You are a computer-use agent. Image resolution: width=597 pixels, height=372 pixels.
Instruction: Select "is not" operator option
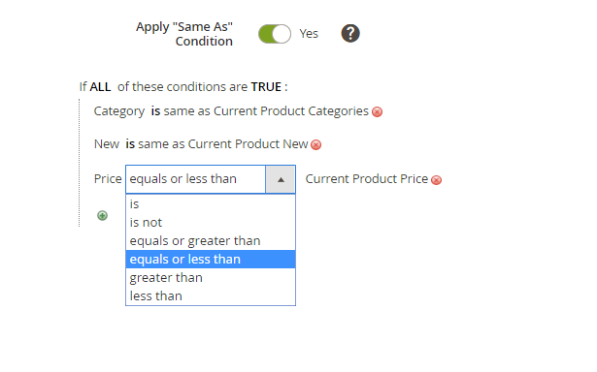[x=211, y=222]
